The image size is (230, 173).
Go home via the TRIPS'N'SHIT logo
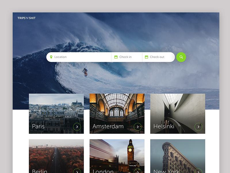[x=26, y=18]
